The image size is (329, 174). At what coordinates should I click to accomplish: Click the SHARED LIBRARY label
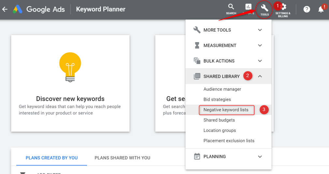222,76
